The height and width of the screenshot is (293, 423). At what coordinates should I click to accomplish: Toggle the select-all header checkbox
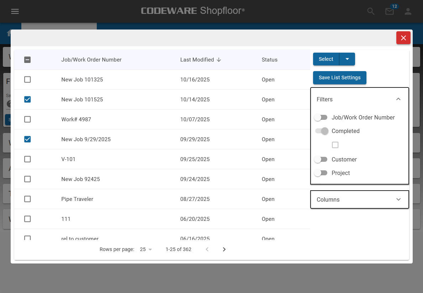(27, 60)
